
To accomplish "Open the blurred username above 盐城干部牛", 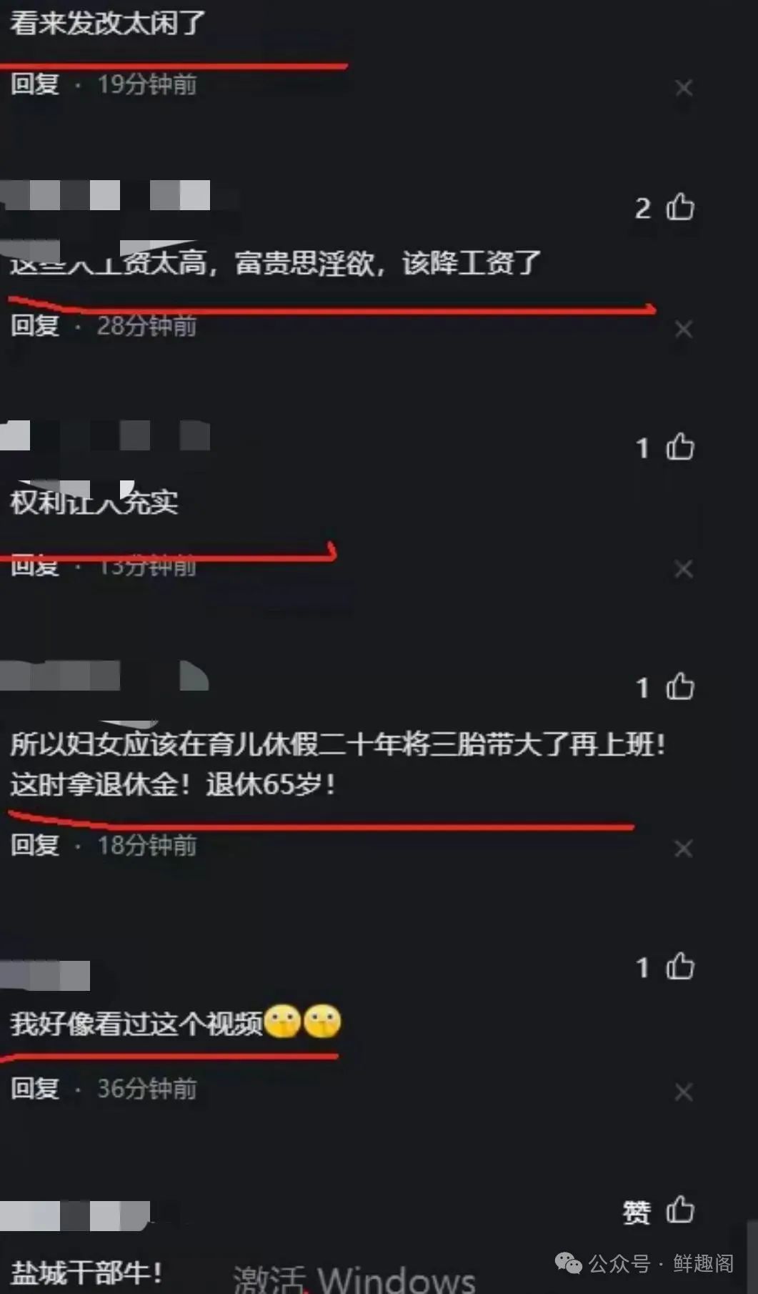I will click(x=75, y=1216).
